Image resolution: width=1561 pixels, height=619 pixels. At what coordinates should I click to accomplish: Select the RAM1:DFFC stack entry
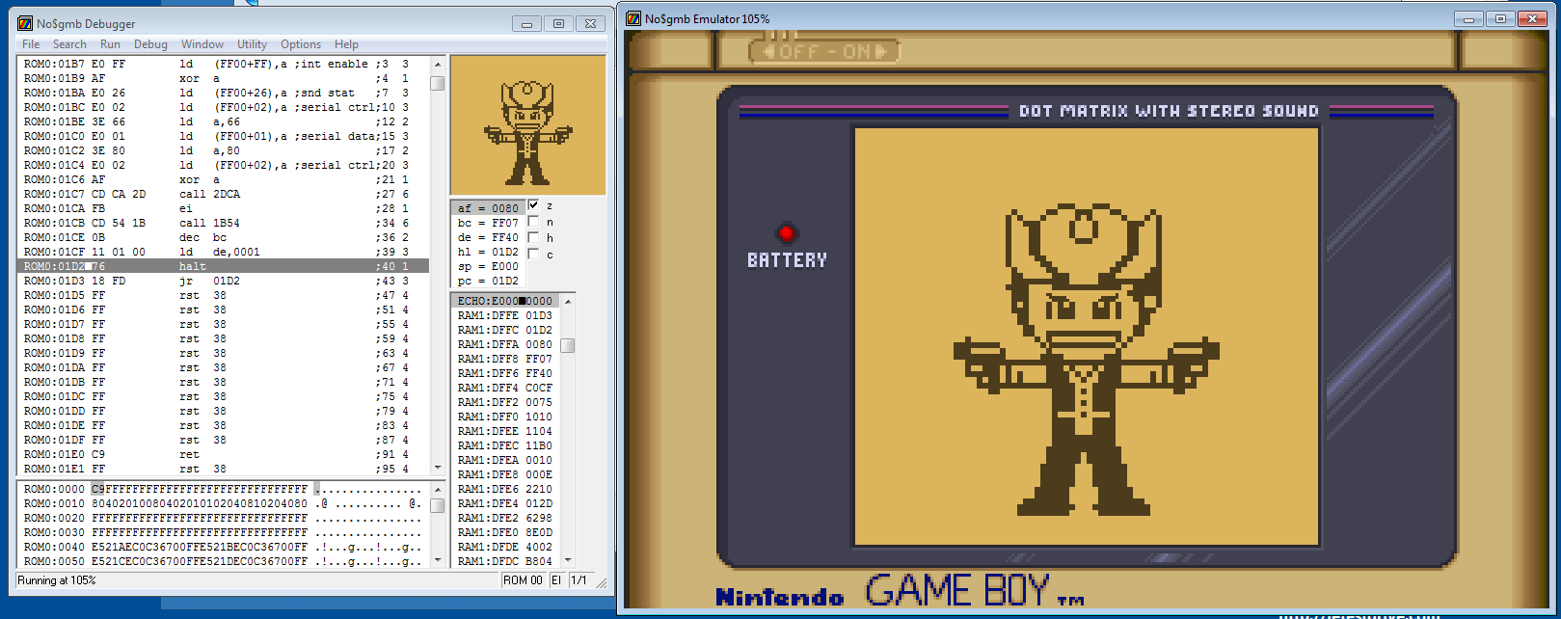(x=505, y=330)
